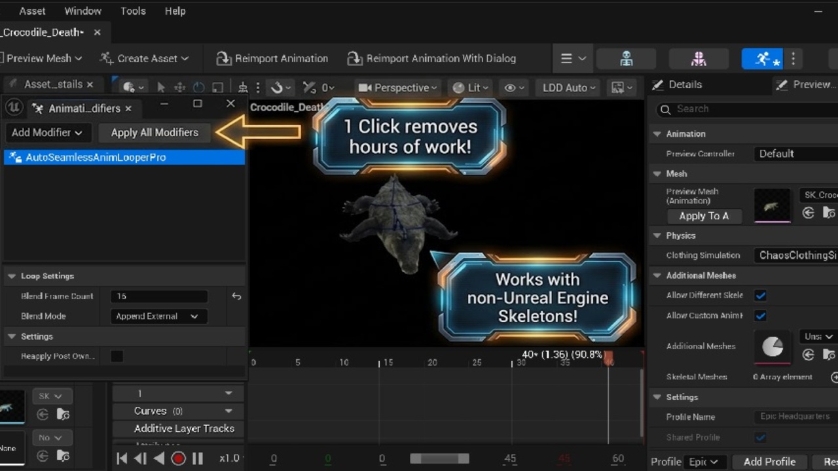This screenshot has height=471, width=838.
Task: Select the animation editor mode icon
Action: (763, 58)
